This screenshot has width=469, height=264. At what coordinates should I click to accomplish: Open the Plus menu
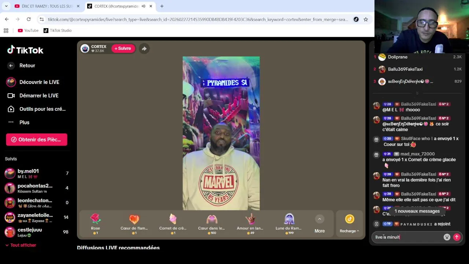click(18, 122)
